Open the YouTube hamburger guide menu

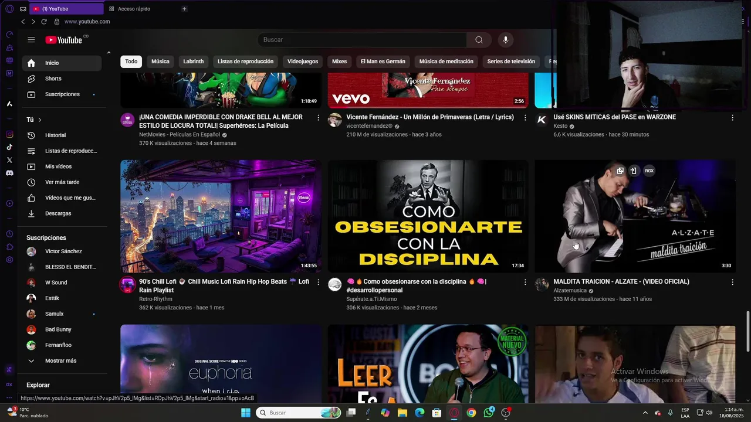pyautogui.click(x=31, y=40)
